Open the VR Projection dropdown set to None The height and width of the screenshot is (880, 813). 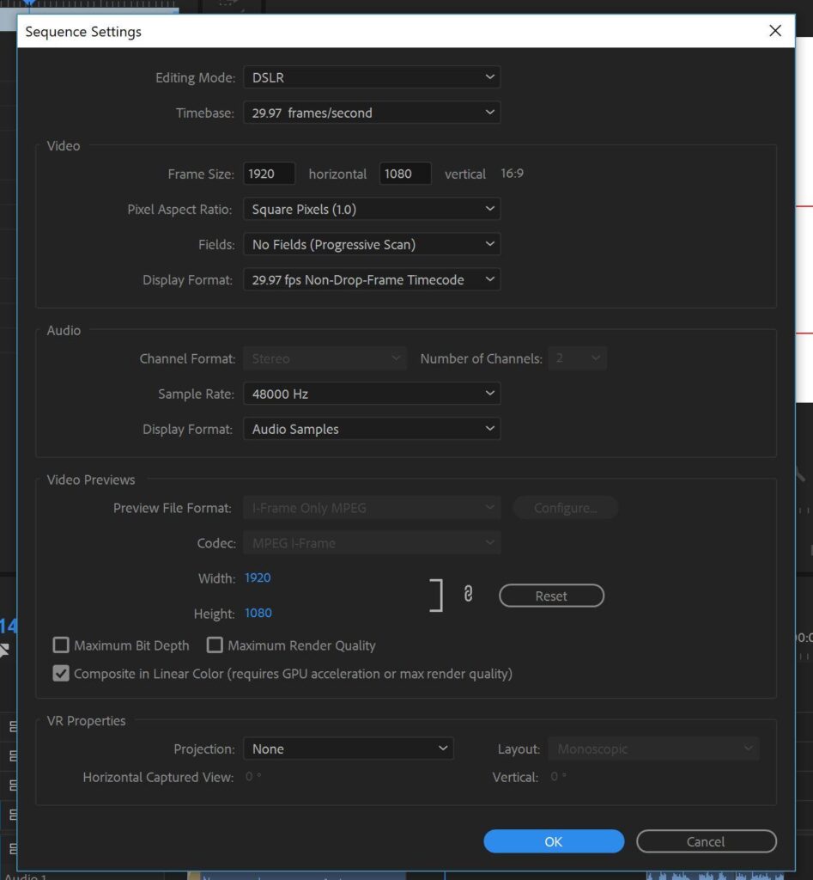pos(349,749)
